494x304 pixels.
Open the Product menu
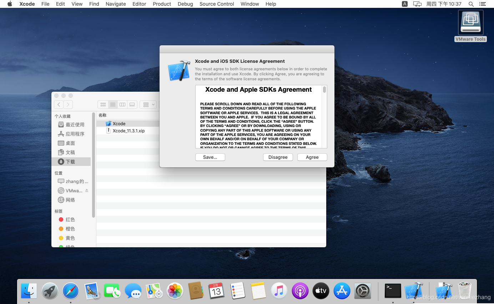click(x=162, y=4)
